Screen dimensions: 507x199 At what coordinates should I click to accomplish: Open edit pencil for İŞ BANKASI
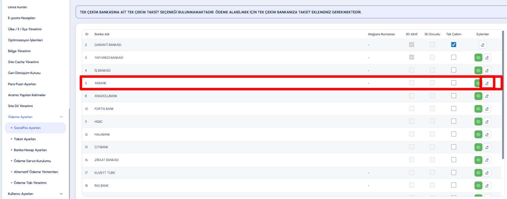point(487,71)
